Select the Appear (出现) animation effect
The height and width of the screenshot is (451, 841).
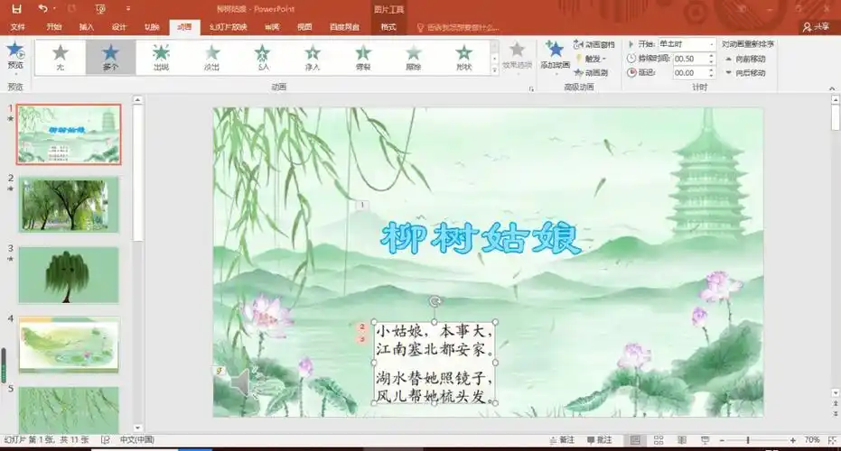(x=161, y=58)
